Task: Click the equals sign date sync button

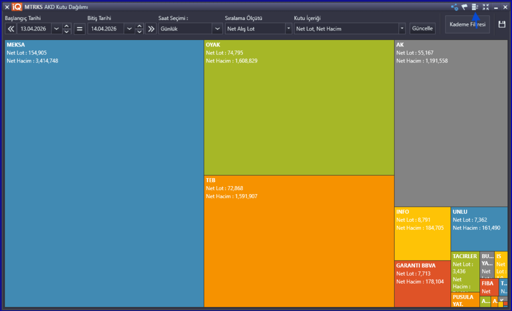Action: click(x=79, y=29)
